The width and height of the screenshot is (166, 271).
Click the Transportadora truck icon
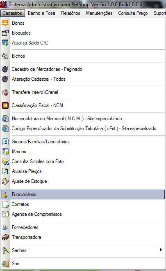(x=5, y=237)
